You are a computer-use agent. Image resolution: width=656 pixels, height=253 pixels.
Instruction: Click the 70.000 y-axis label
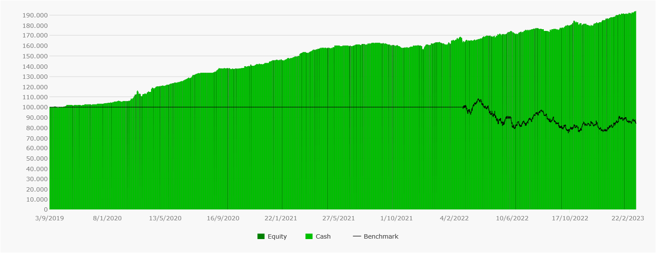pos(37,138)
